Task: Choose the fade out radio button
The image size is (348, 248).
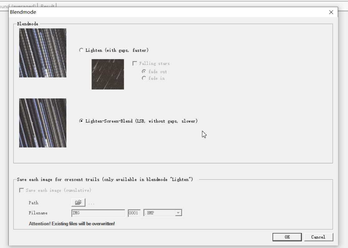Action: 144,72
